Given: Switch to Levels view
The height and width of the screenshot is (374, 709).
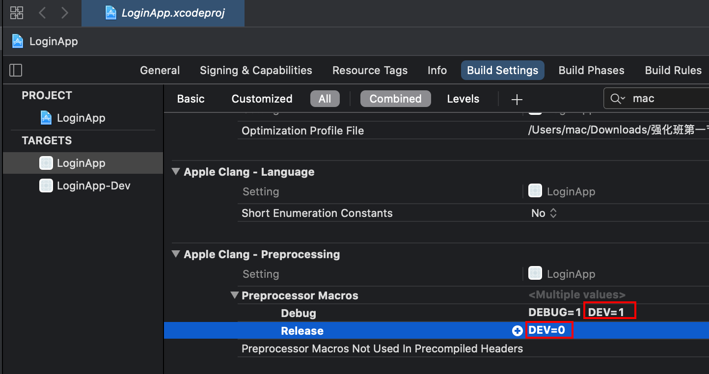Looking at the screenshot, I should pyautogui.click(x=463, y=99).
